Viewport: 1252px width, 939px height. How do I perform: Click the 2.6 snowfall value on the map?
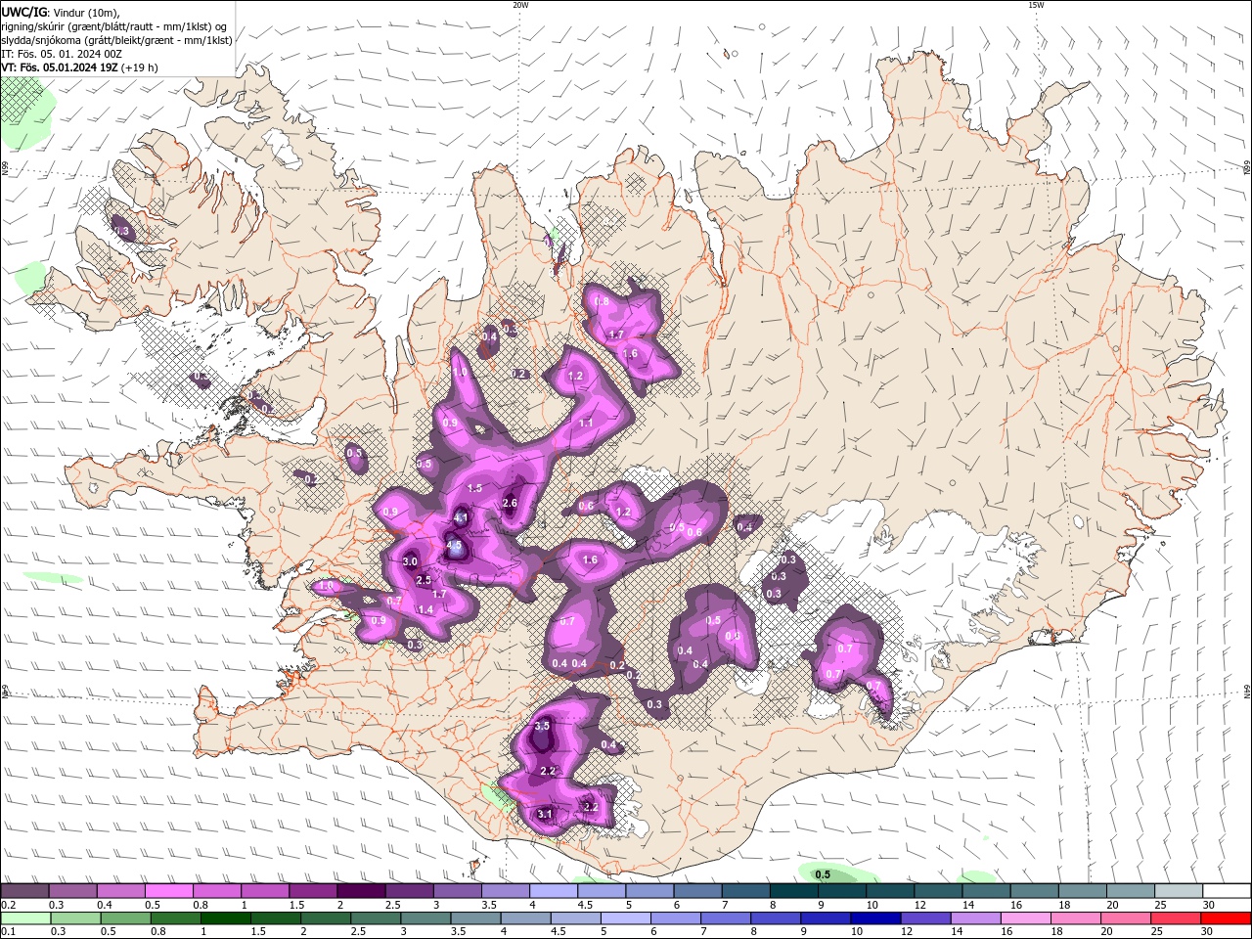point(510,504)
